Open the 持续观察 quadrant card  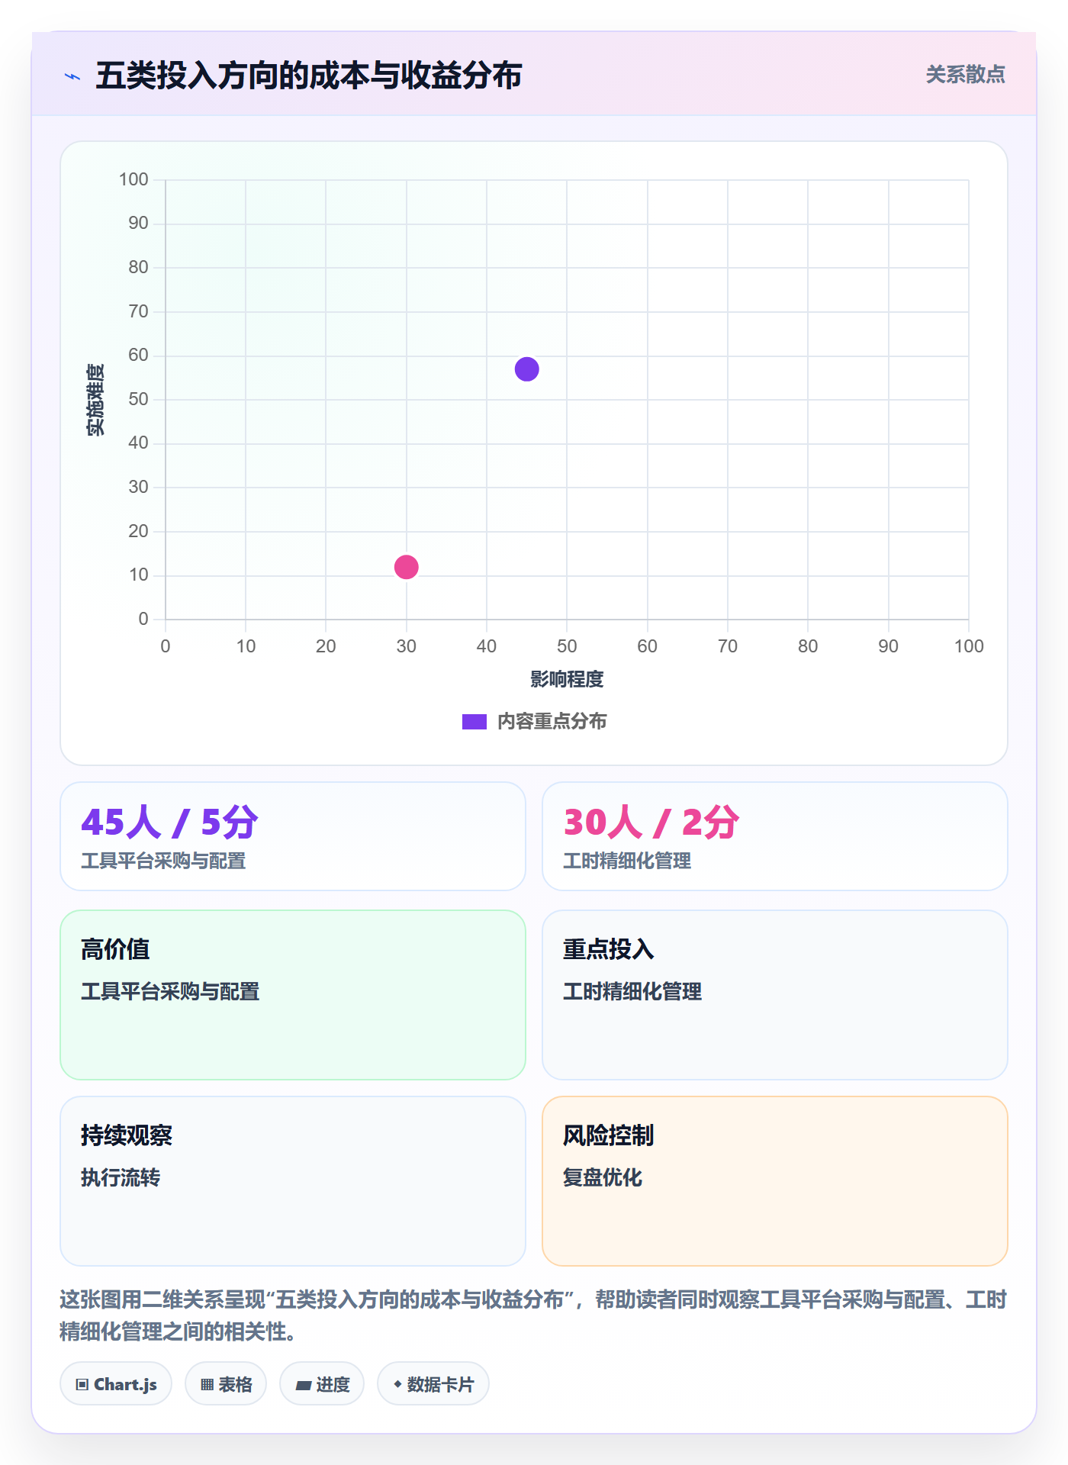click(293, 1181)
